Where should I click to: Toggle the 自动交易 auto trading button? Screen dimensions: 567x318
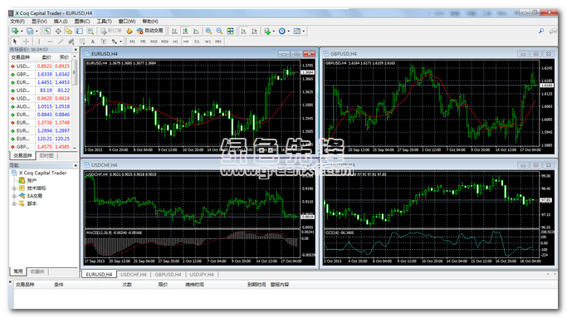150,31
